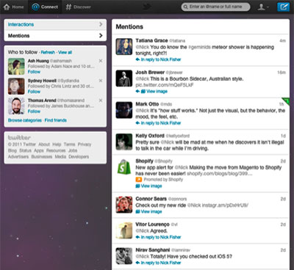Click Tatiana Grace's name
Screen dimensions: 294x270
151,40
